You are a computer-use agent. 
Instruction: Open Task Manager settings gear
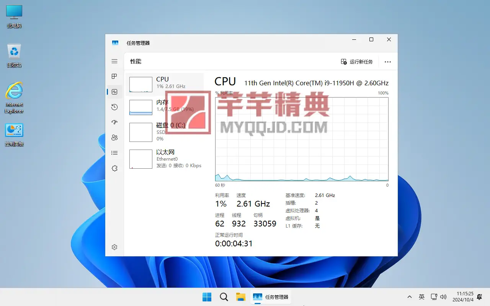[x=114, y=247]
